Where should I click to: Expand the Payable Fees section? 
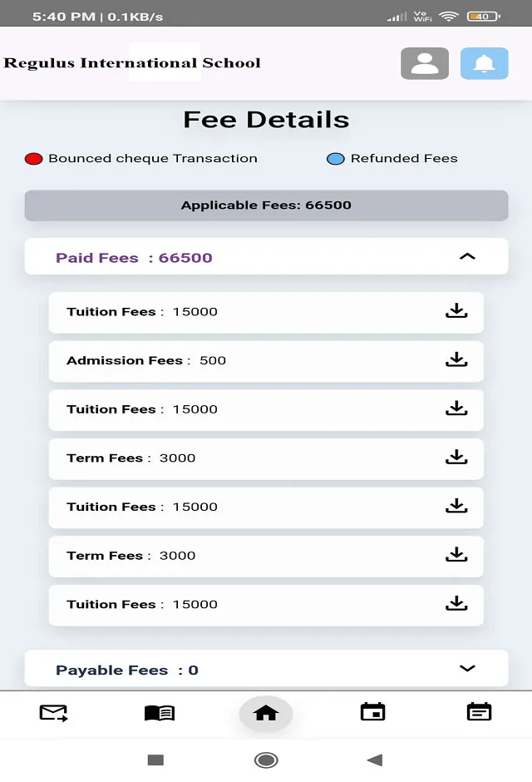point(467,668)
